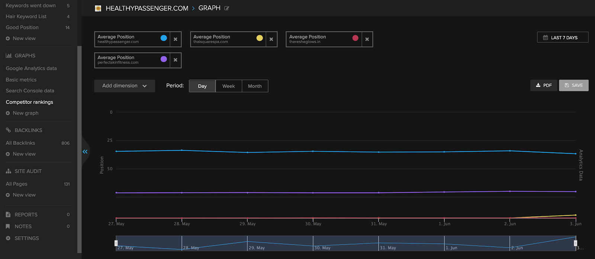Click the edit pencil icon beside GRAPH title

227,8
